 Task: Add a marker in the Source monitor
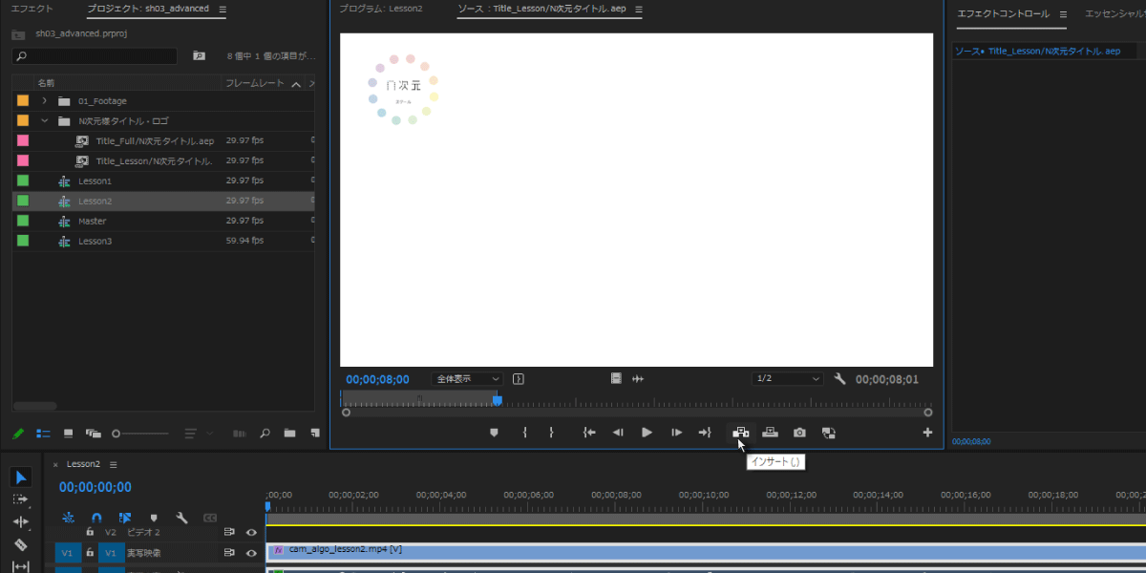[x=494, y=433]
